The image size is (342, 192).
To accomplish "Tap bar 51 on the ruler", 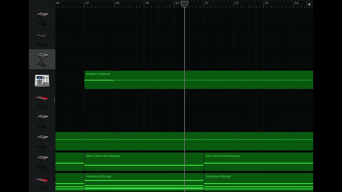I will [207, 3].
